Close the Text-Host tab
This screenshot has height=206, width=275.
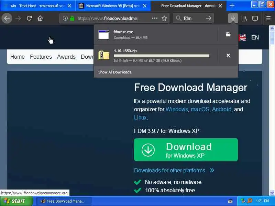tap(69, 6)
